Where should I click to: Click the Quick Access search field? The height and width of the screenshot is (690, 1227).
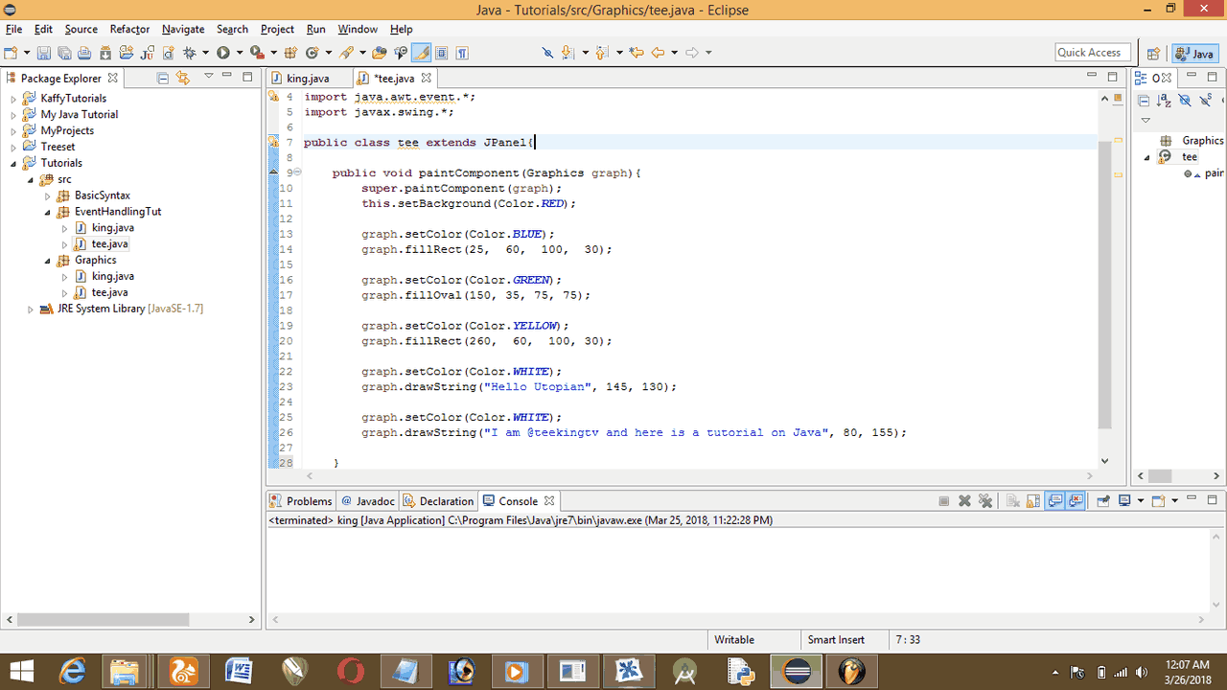(1092, 53)
